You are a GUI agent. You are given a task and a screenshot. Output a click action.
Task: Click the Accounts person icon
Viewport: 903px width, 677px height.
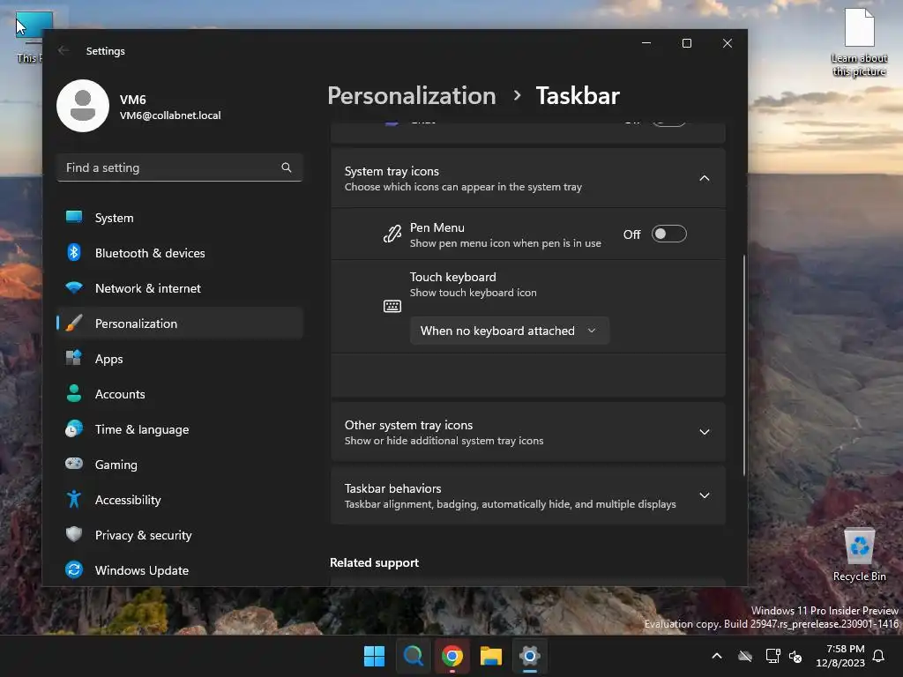(74, 393)
